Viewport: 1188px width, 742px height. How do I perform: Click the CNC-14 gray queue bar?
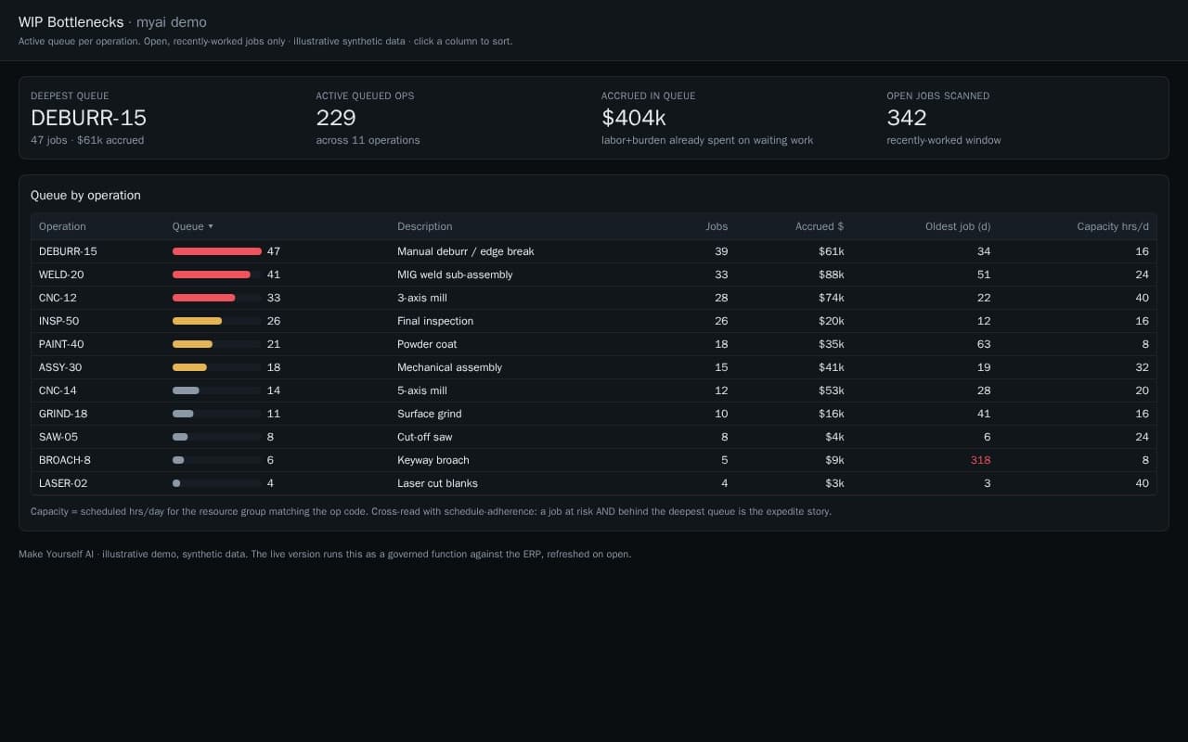pyautogui.click(x=186, y=390)
